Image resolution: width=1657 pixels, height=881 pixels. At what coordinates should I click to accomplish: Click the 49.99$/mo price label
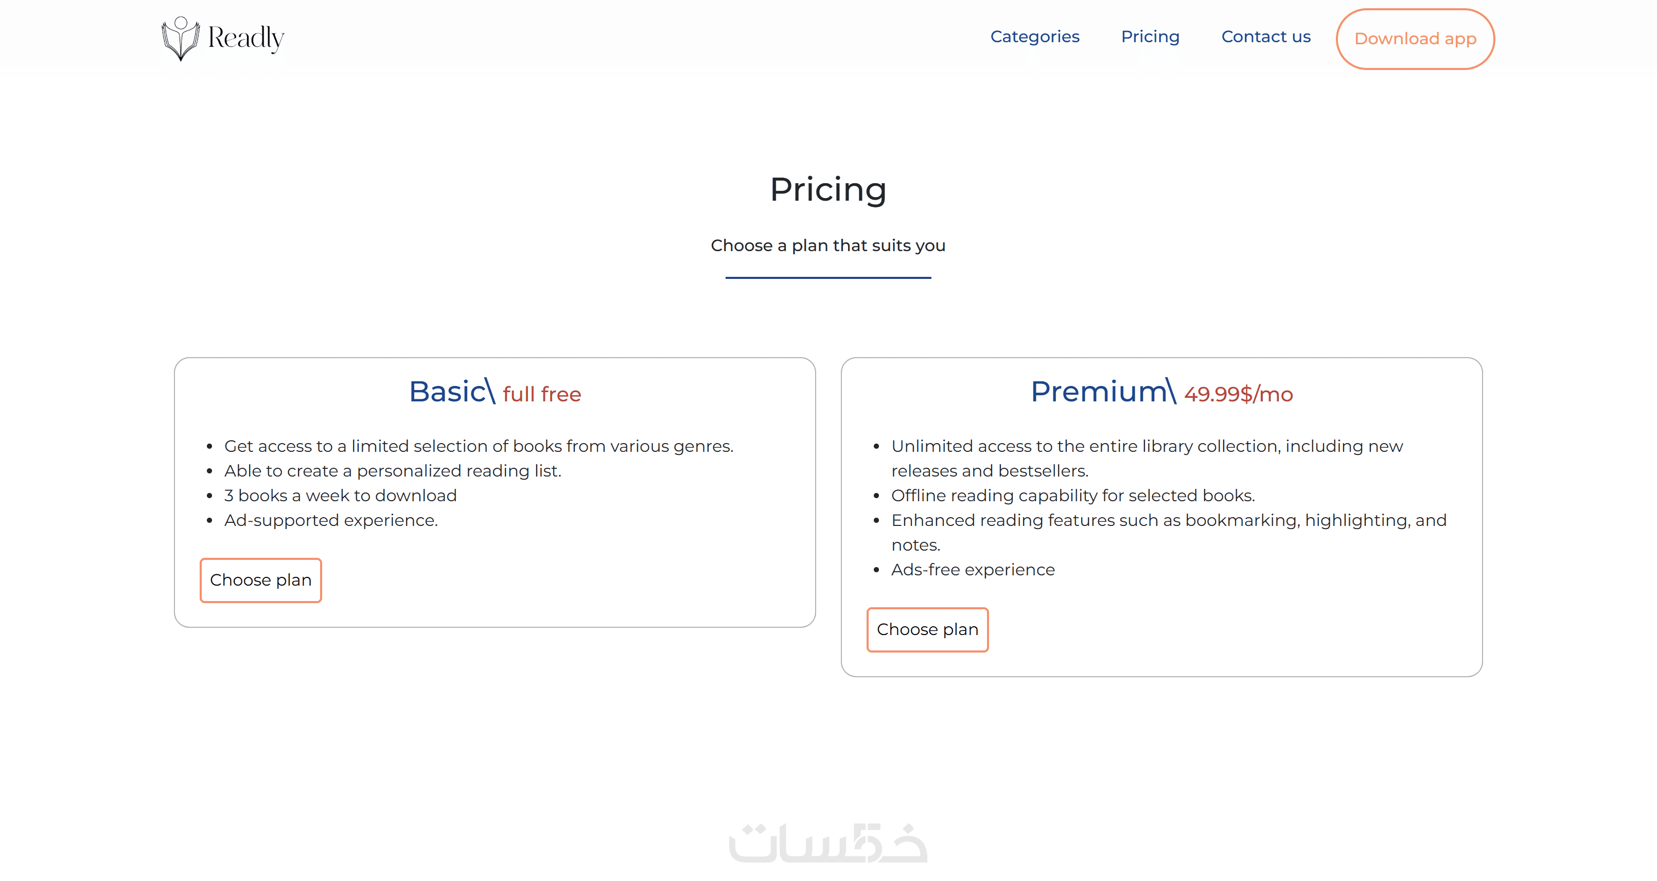click(1238, 394)
